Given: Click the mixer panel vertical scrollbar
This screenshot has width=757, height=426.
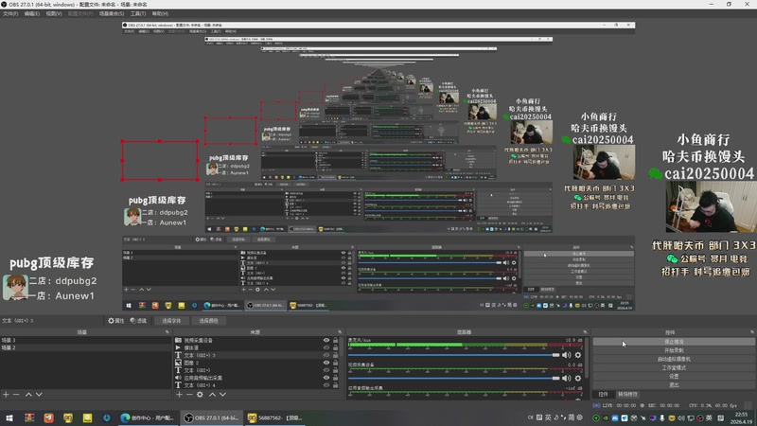Looking at the screenshot, I should [x=587, y=358].
